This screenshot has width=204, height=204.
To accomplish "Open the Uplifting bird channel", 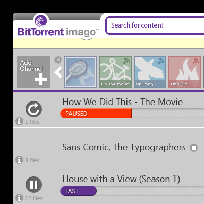I will click(150, 72).
